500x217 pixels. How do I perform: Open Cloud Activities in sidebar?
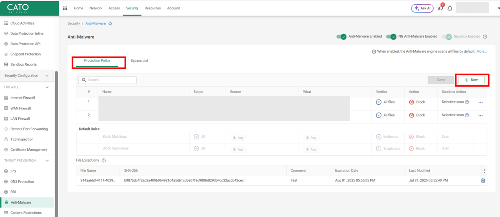click(22, 23)
